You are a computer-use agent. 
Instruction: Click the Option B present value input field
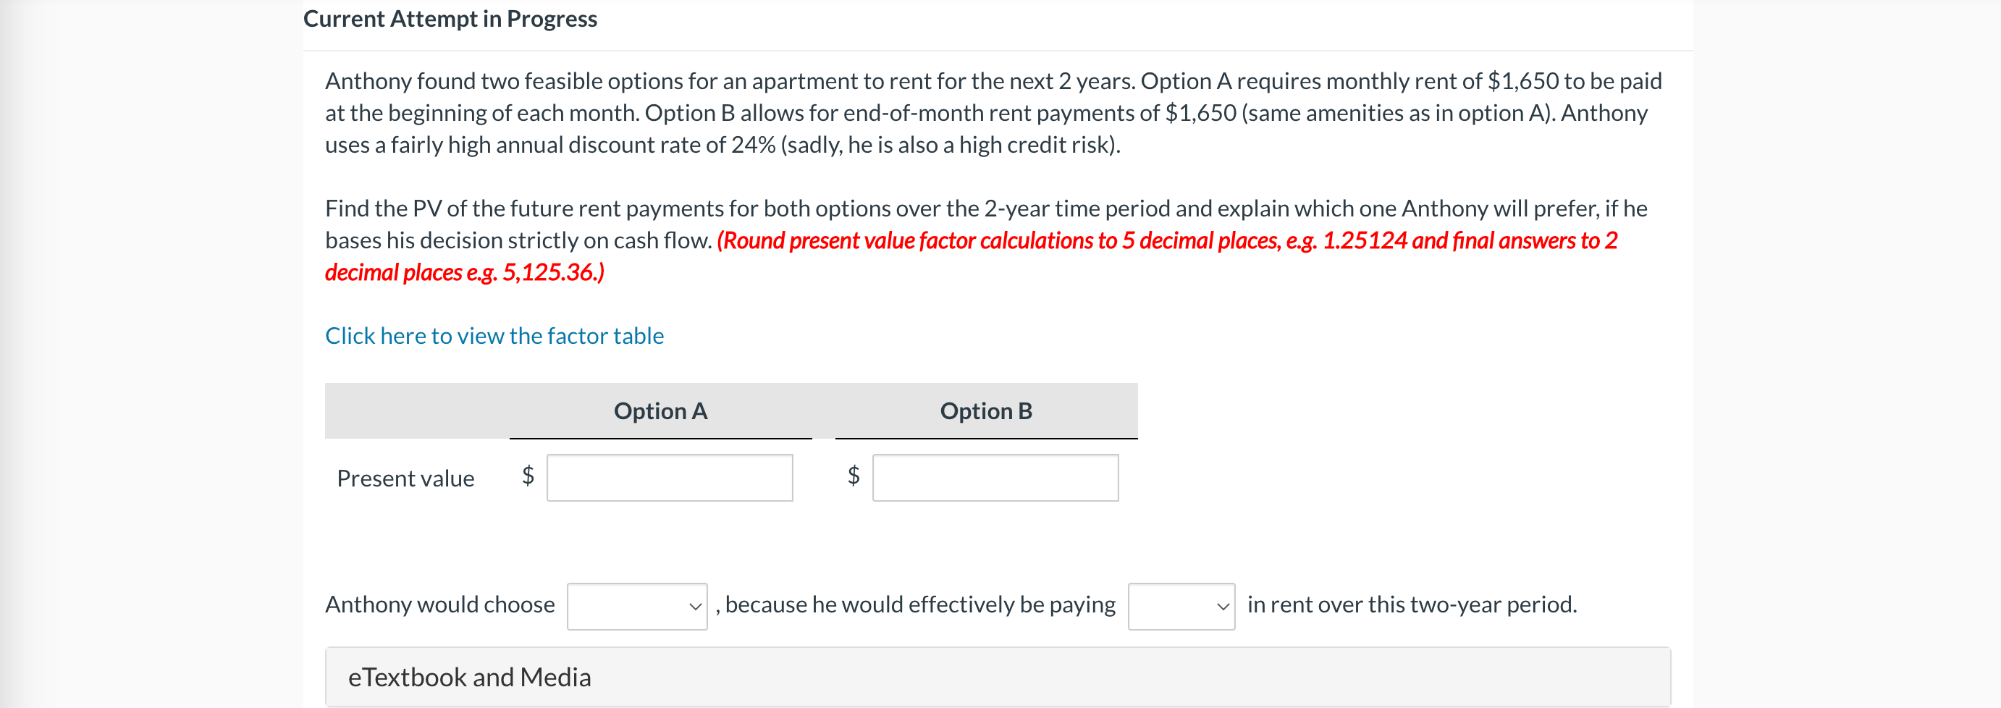click(x=995, y=477)
